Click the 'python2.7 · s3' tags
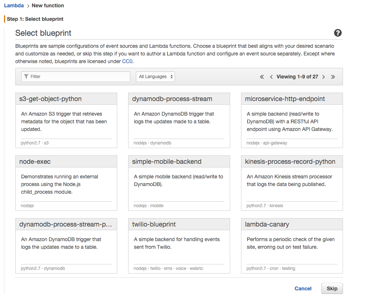 (35, 143)
